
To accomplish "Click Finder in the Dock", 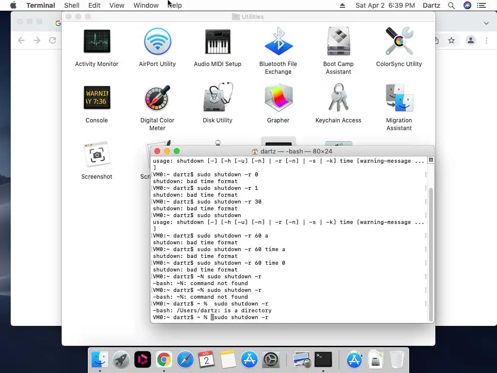I will pos(100,359).
